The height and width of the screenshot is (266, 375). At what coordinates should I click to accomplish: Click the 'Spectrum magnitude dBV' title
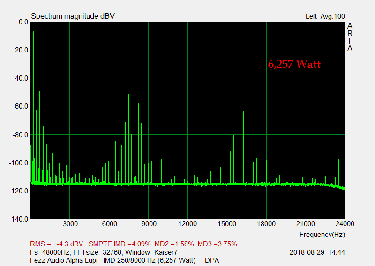coord(73,16)
